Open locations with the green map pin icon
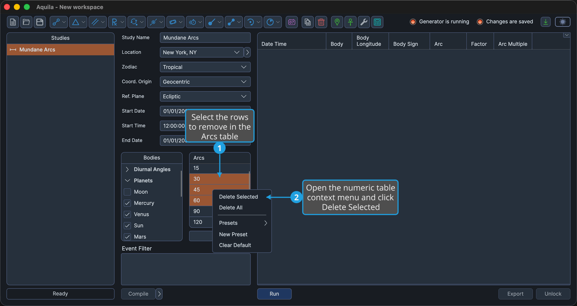Image resolution: width=577 pixels, height=306 pixels. 337,22
